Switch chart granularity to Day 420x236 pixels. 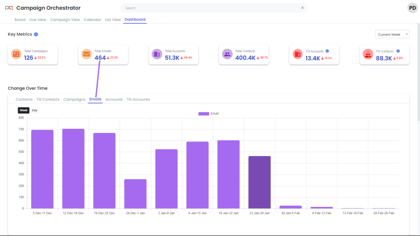[x=34, y=110]
